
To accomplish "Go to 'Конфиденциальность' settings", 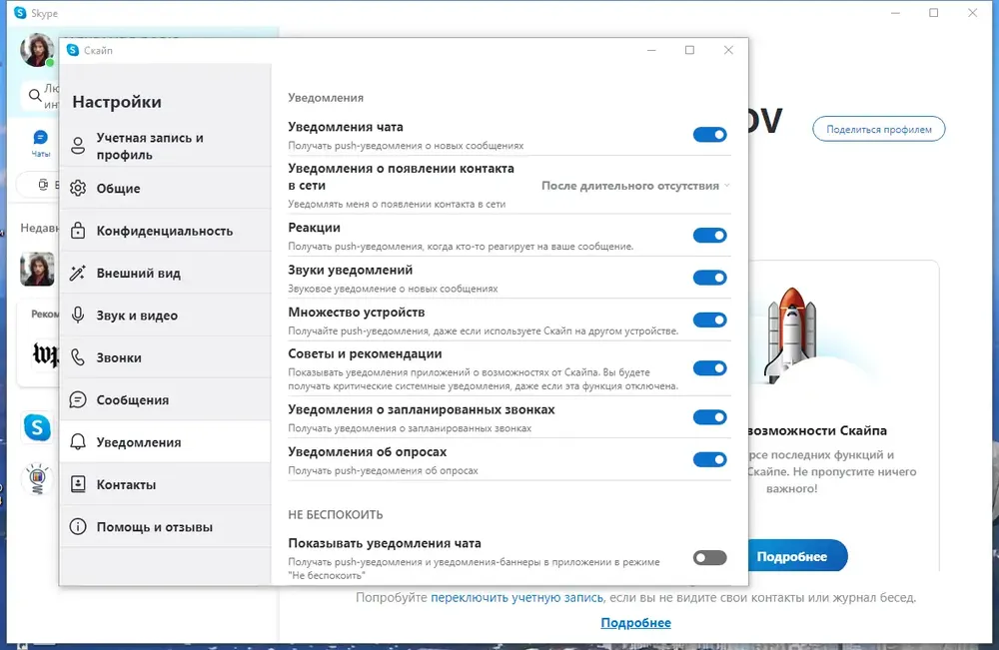I will pos(165,231).
